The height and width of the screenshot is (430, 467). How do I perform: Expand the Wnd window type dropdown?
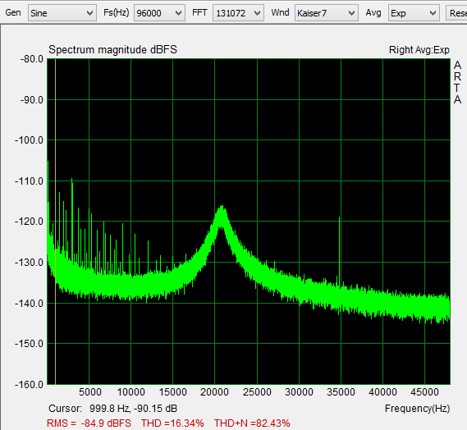[x=327, y=13]
